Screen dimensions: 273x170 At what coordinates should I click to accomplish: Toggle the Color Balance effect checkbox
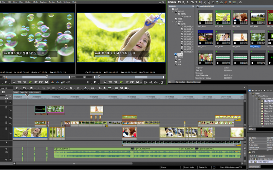(x=251, y=161)
